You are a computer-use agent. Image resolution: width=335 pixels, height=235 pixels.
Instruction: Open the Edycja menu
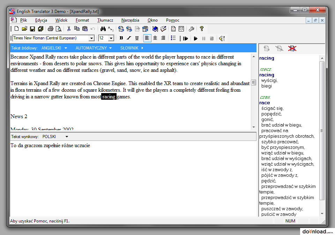[x=41, y=20]
